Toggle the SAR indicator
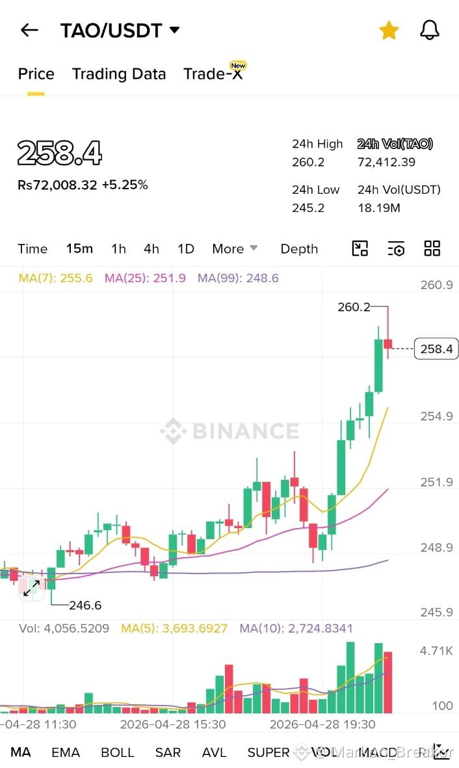 pyautogui.click(x=168, y=752)
